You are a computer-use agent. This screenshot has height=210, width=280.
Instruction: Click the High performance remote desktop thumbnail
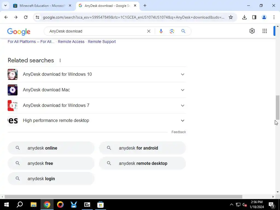pos(13,121)
